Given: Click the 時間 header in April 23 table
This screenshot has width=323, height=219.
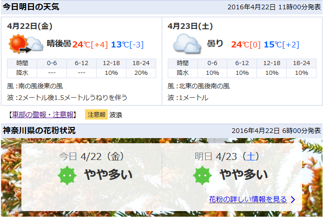Looking at the screenshot, I should (x=183, y=63).
